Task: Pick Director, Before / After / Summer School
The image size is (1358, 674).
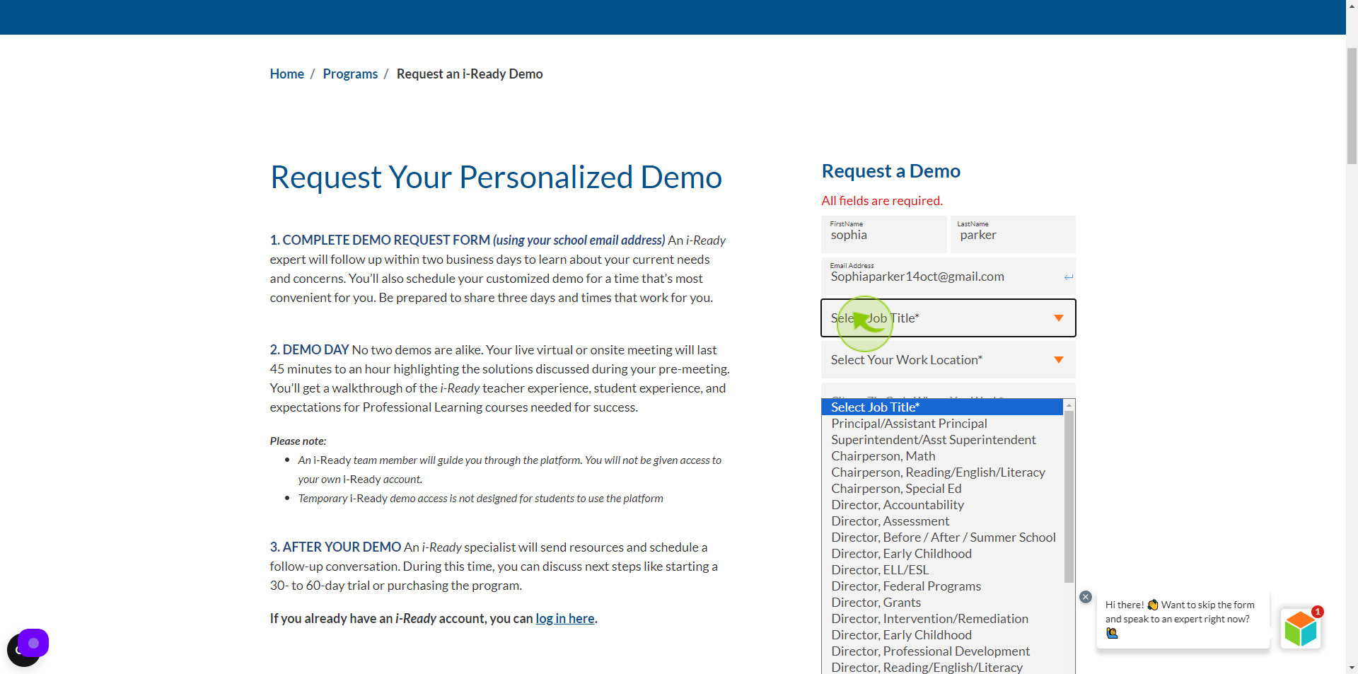Action: (x=943, y=538)
